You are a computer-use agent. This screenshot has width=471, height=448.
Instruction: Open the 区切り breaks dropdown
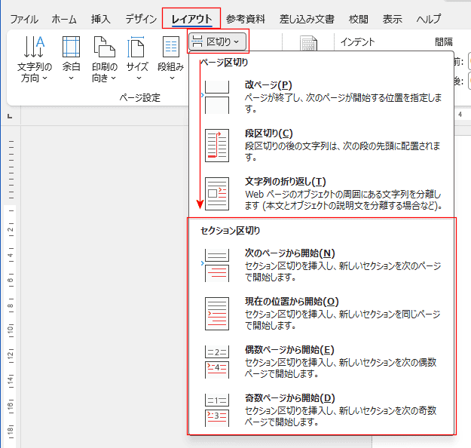[218, 41]
